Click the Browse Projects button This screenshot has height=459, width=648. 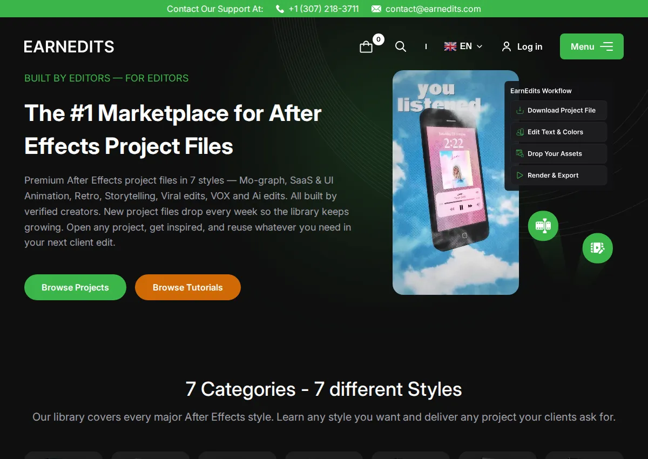(75, 287)
